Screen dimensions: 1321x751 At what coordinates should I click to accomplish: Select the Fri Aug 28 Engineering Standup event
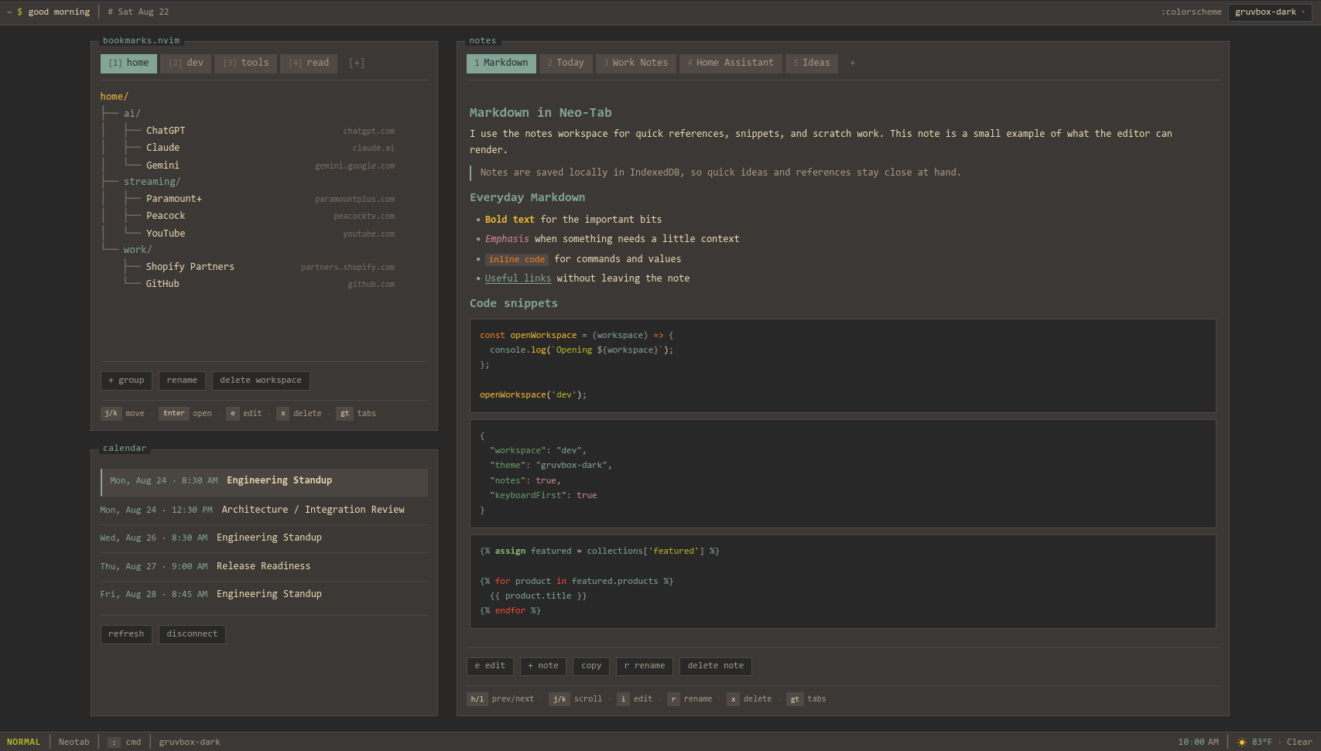coord(264,594)
